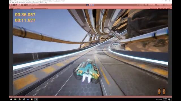
Task: Open the File menu
Action: [x=10, y=3]
